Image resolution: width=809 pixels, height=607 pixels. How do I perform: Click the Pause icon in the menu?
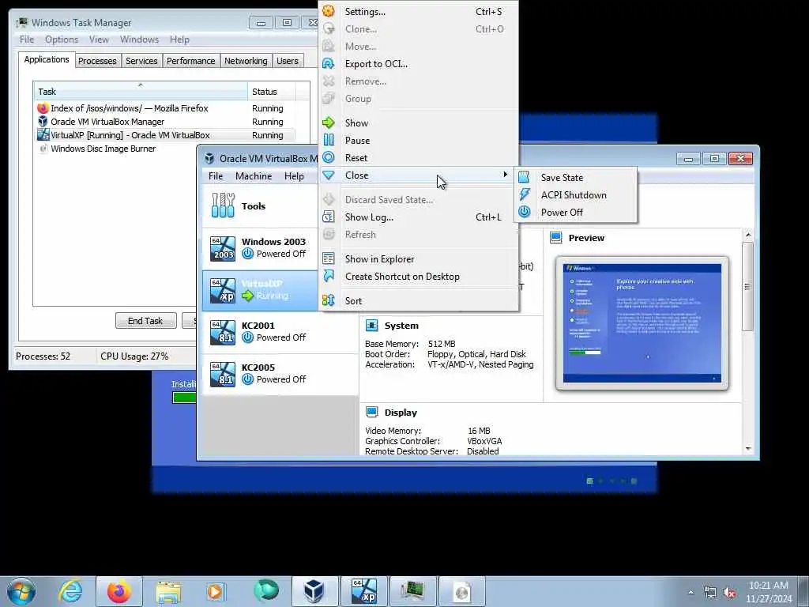[x=328, y=140]
